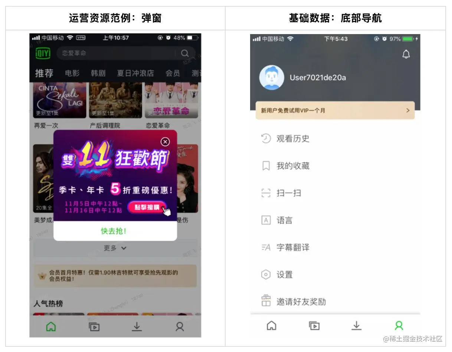Screen dimensions: 452x352
Task: Tap the 邀请好友奖励 gift icon
Action: click(x=266, y=301)
